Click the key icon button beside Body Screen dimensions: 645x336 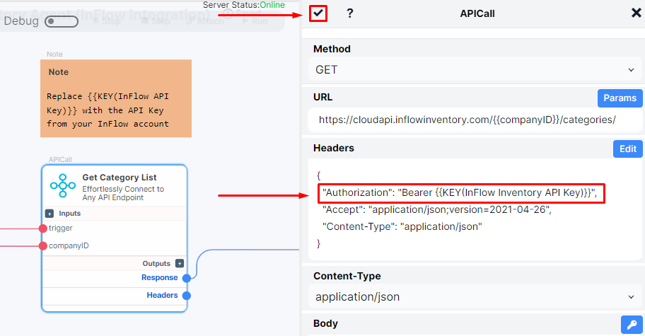pyautogui.click(x=632, y=324)
